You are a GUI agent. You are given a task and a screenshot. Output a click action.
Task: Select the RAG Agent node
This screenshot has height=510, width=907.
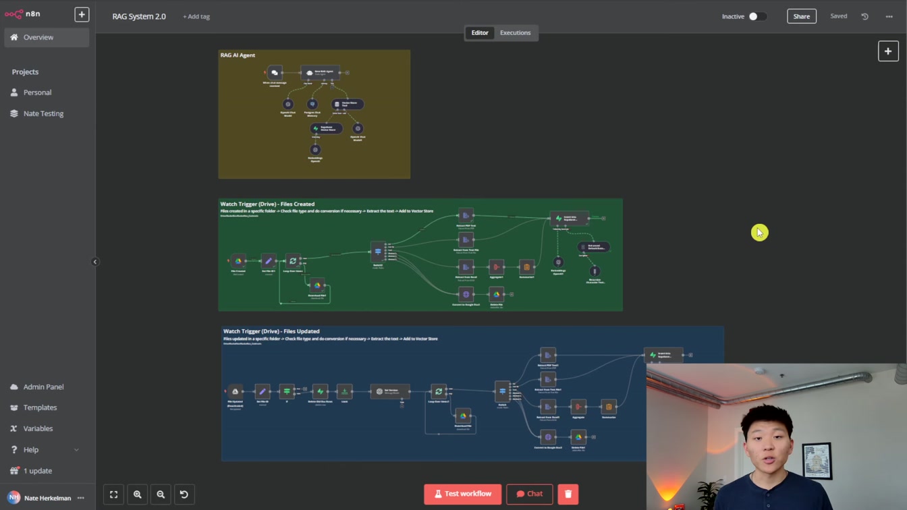[320, 72]
